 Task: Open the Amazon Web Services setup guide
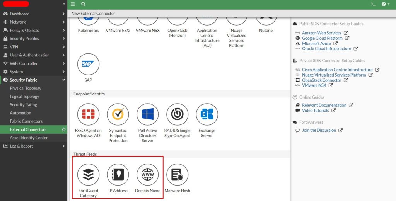[x=321, y=33]
